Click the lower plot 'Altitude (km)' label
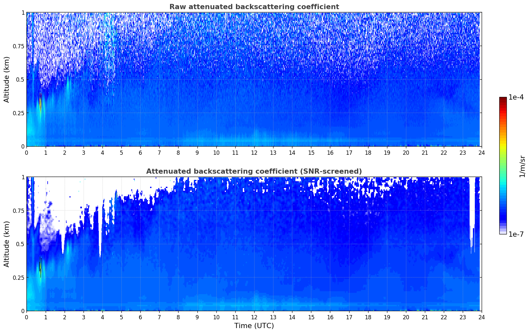Viewport: 529px width, 333px height. click(7, 244)
